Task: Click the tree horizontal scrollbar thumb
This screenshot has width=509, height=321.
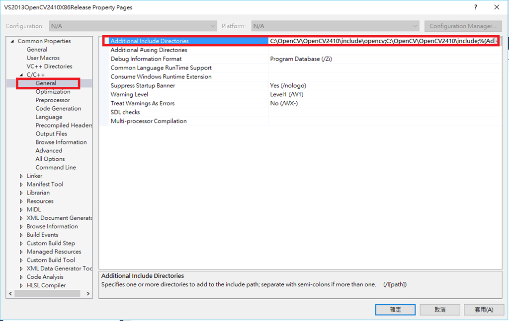Action: point(47,294)
